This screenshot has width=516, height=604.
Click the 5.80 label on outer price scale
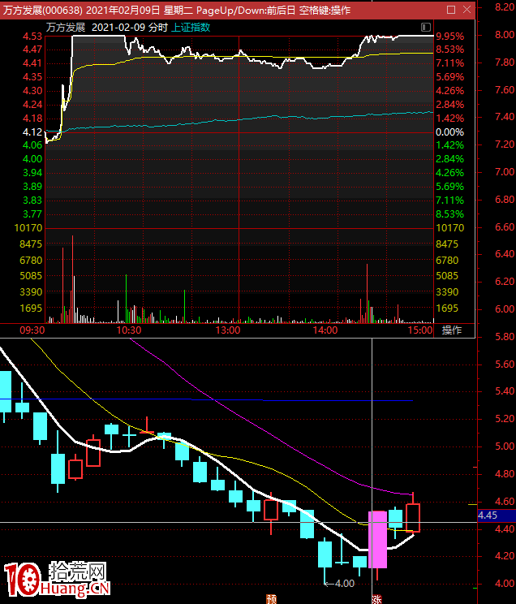[505, 337]
